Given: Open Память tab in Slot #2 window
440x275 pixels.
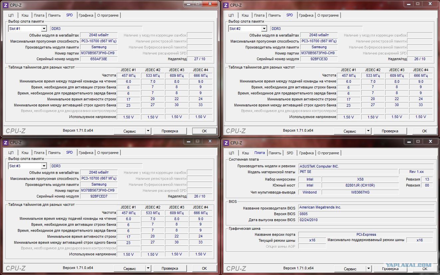Looking at the screenshot, I should click(x=274, y=15).
